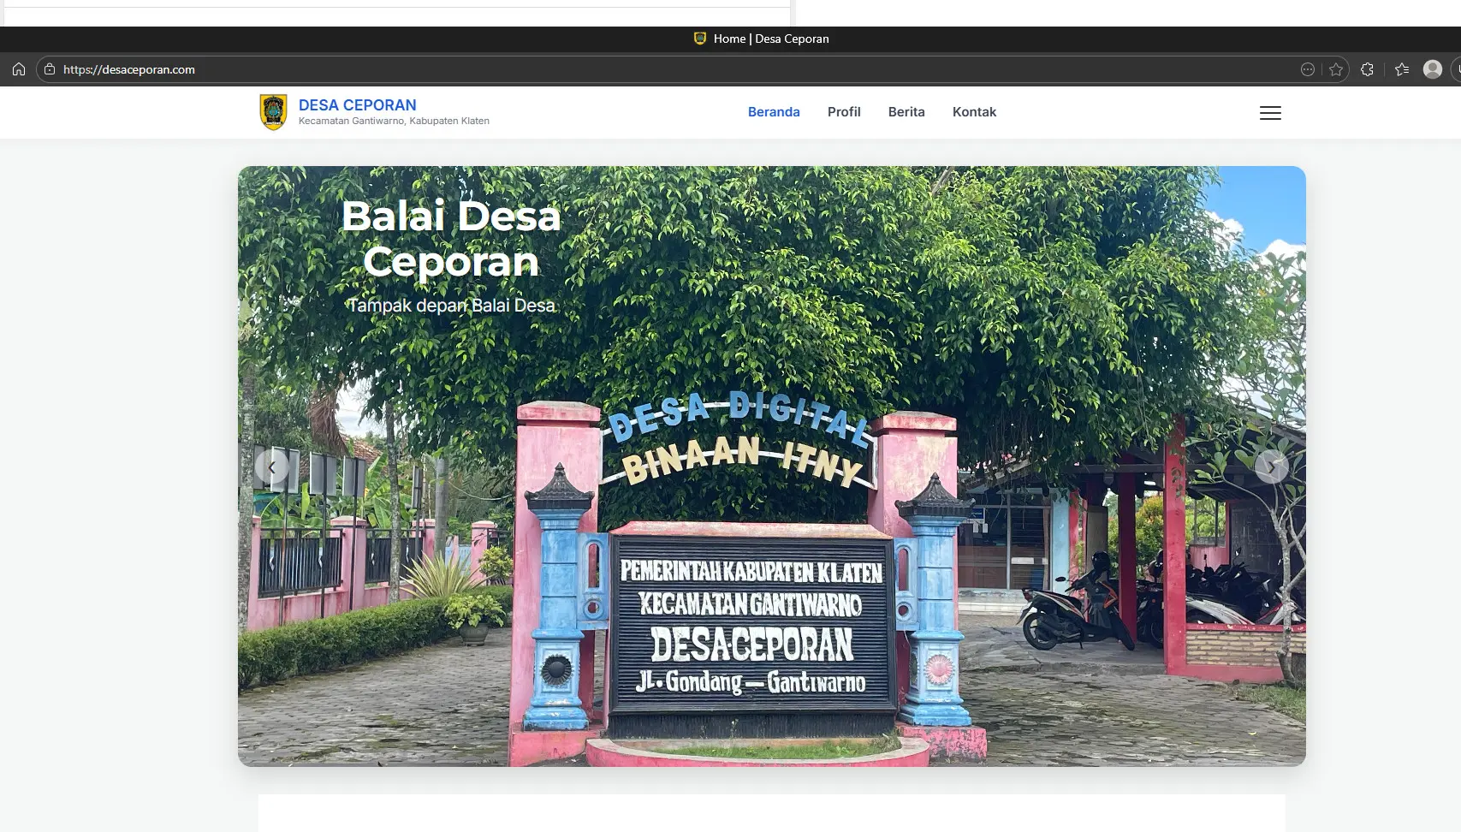
Task: Open the Profil navigation item
Action: 844,112
